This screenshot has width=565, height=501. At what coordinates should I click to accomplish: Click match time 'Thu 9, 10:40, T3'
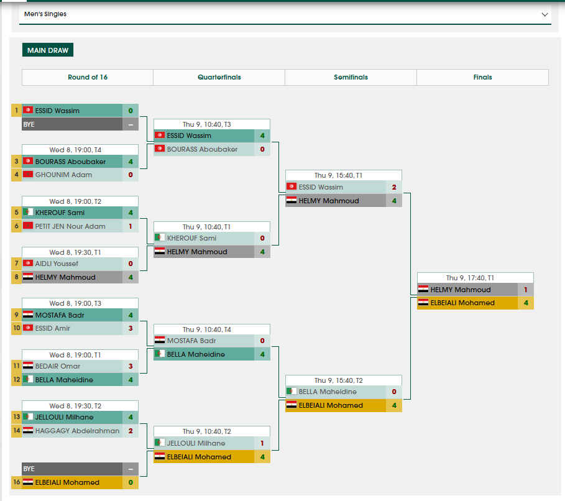pyautogui.click(x=206, y=124)
